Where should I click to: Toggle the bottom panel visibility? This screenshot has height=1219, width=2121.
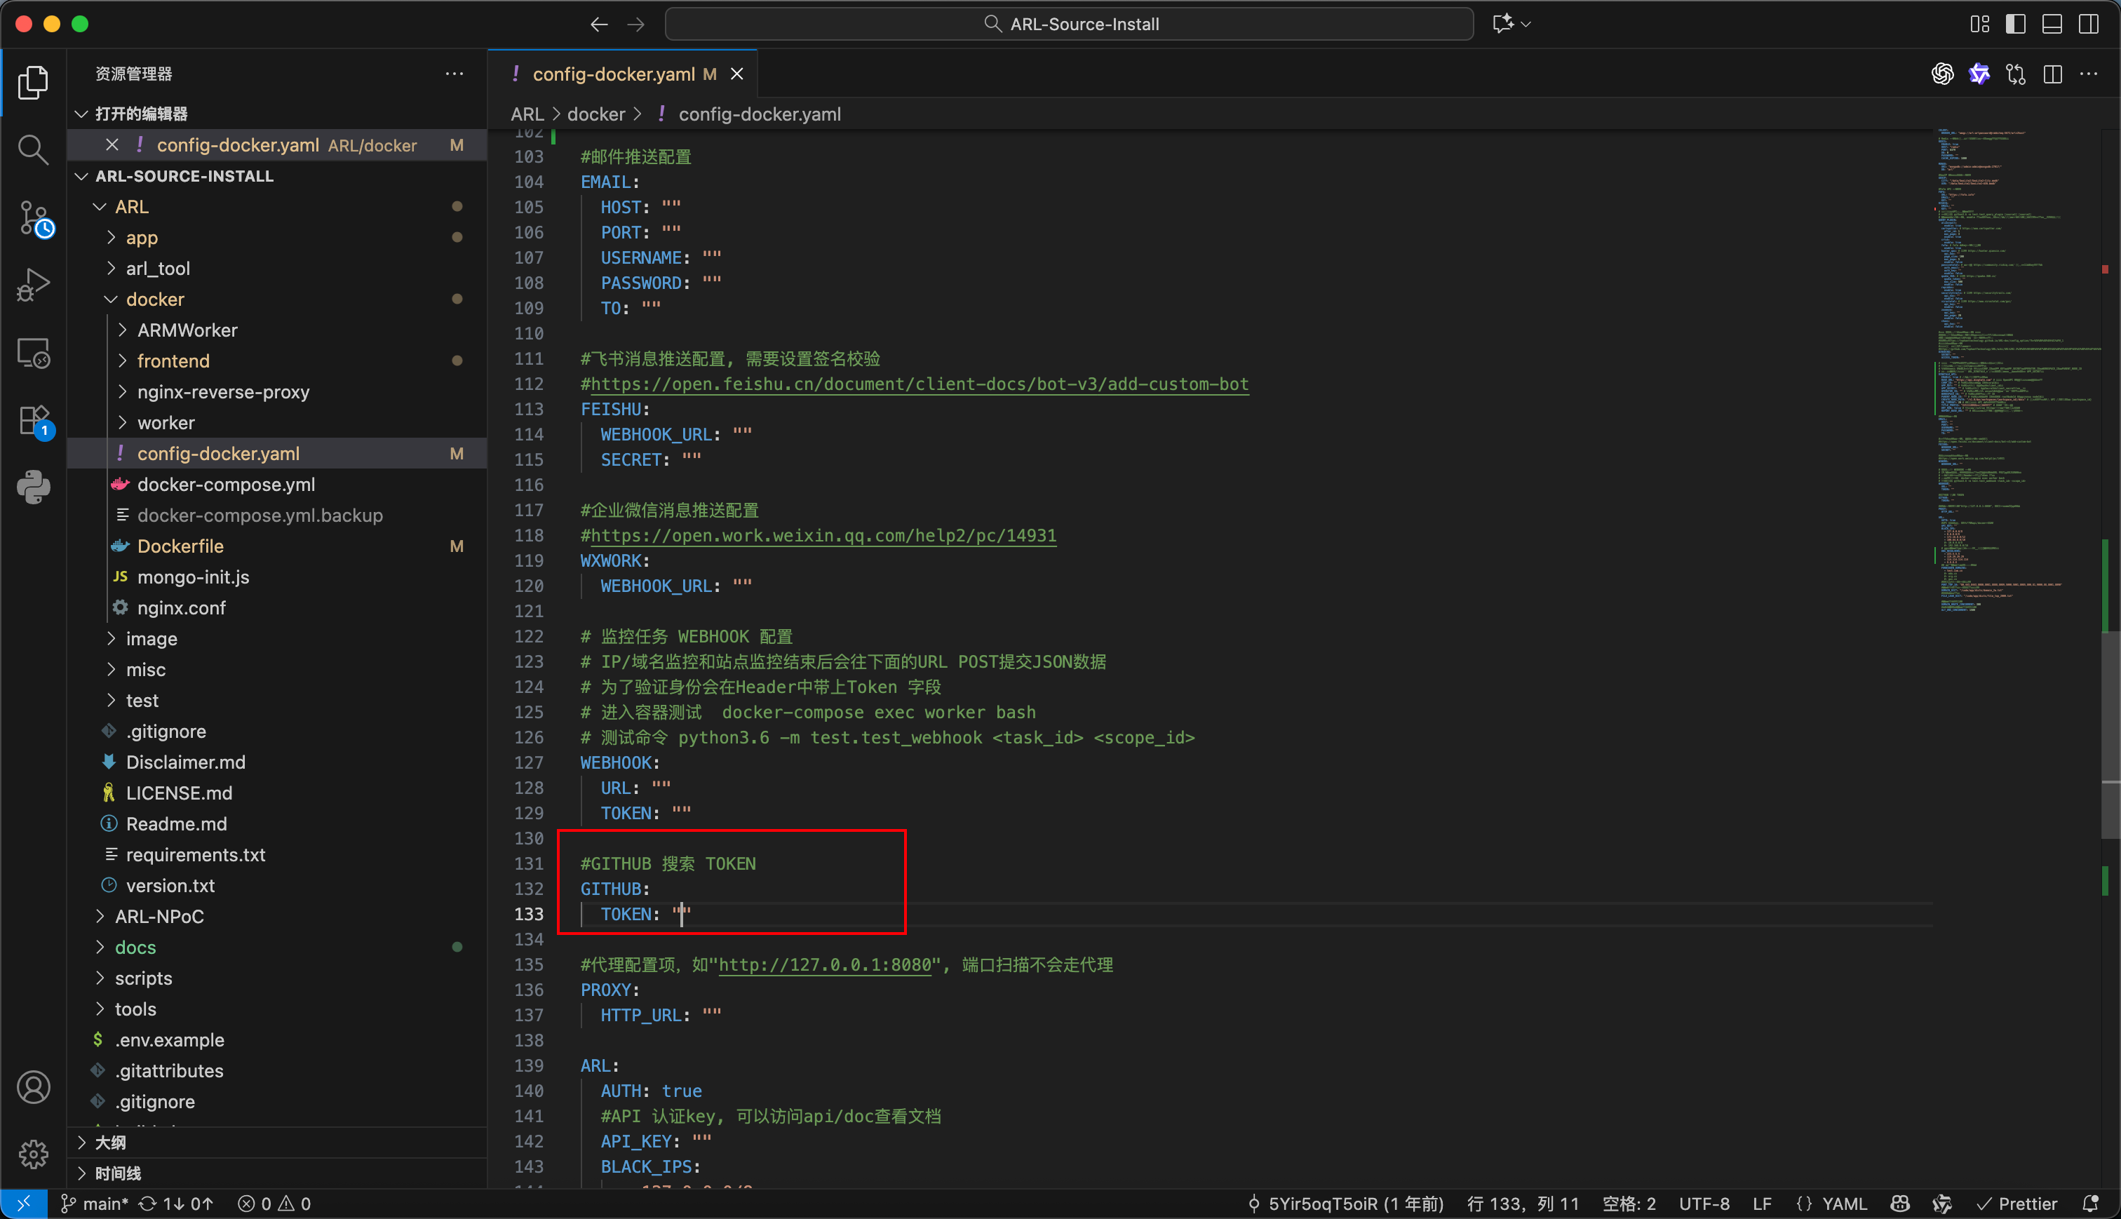(x=2052, y=25)
